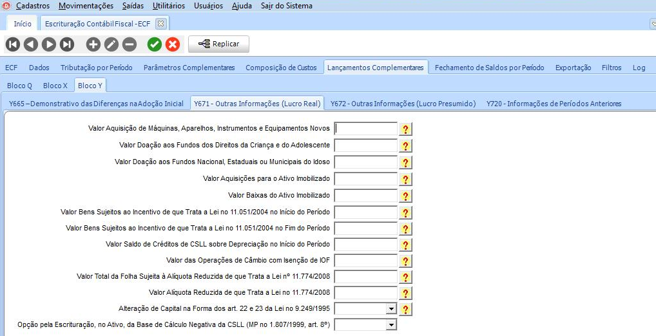Viewport: 656px width, 336px height.
Task: Open Y720 Informações de Períodos Anteriores tab
Action: [554, 104]
